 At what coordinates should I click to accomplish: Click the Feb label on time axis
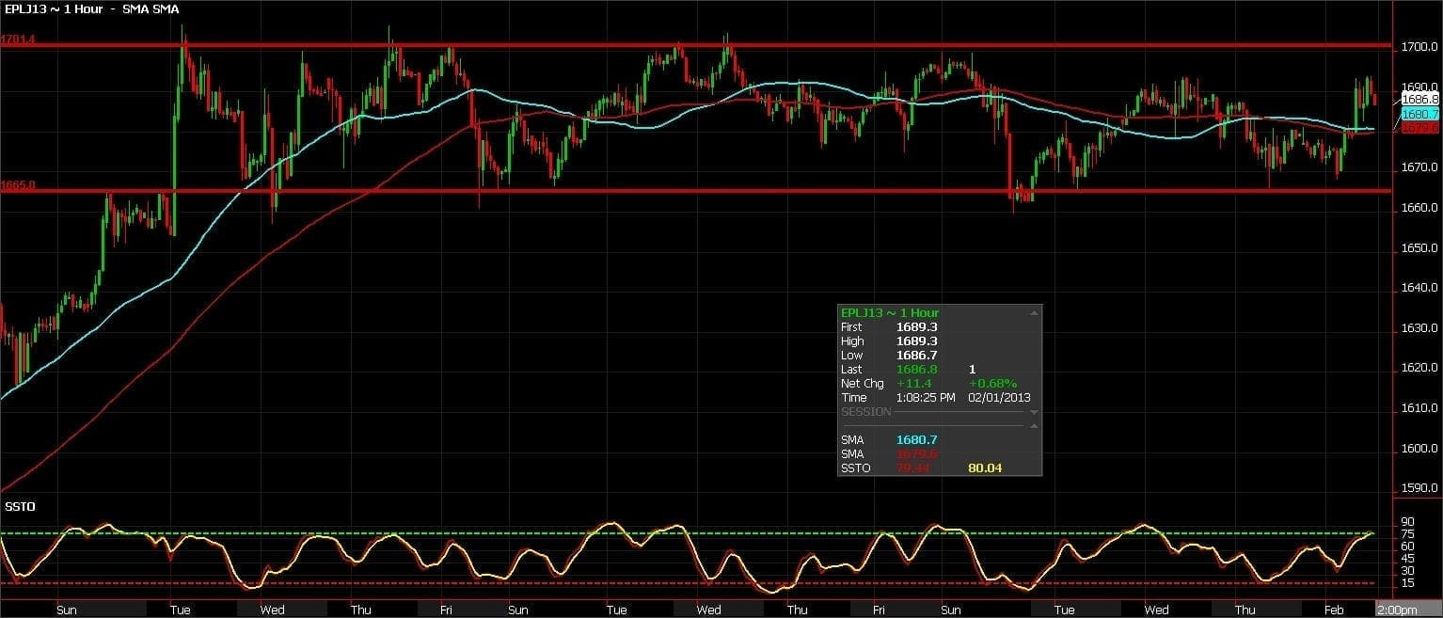1334,610
